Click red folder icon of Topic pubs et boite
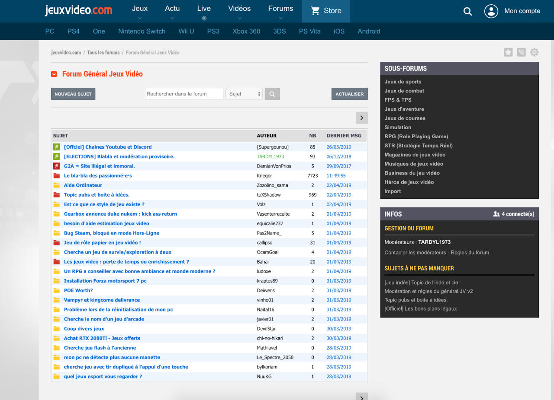Screen dimensions: 554x400 coord(56,195)
